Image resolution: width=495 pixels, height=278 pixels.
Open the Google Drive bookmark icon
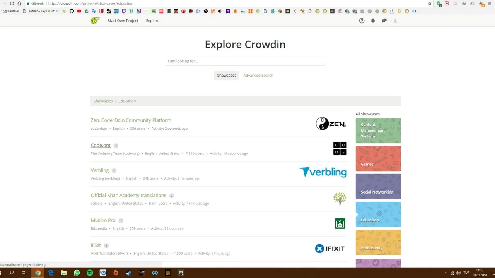(87, 11)
